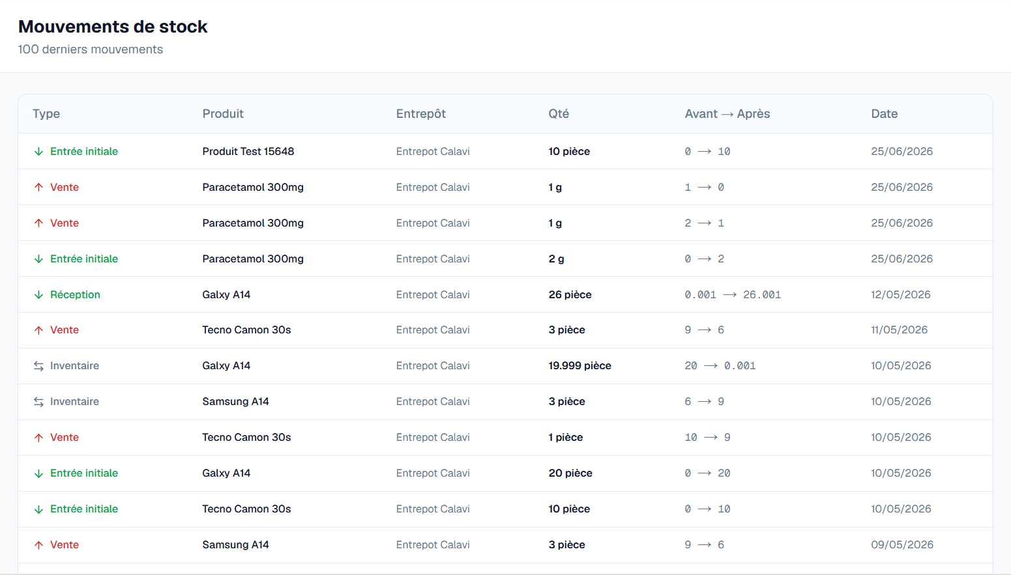Screen dimensions: 1011x575
Task: Click the Inventaire swap icon for Samsung A14
Action: pos(38,402)
